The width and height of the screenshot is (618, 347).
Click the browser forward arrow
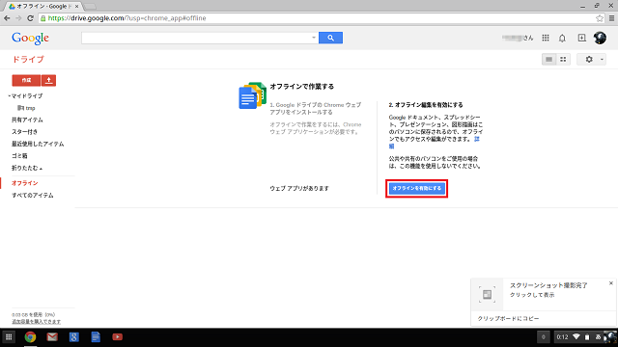[x=18, y=18]
